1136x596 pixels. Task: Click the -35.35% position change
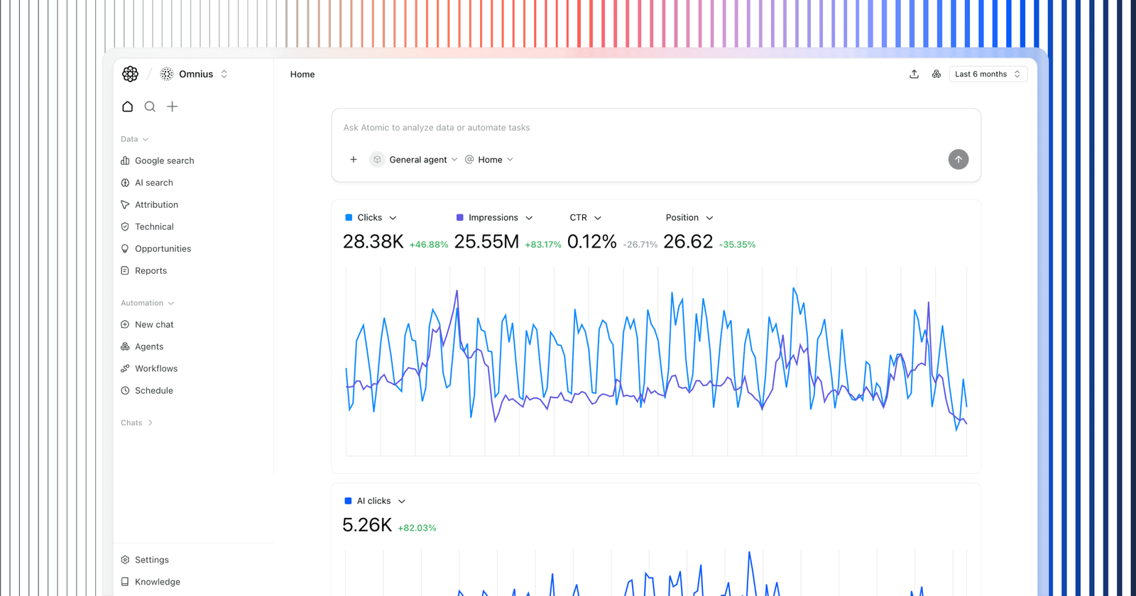(738, 245)
